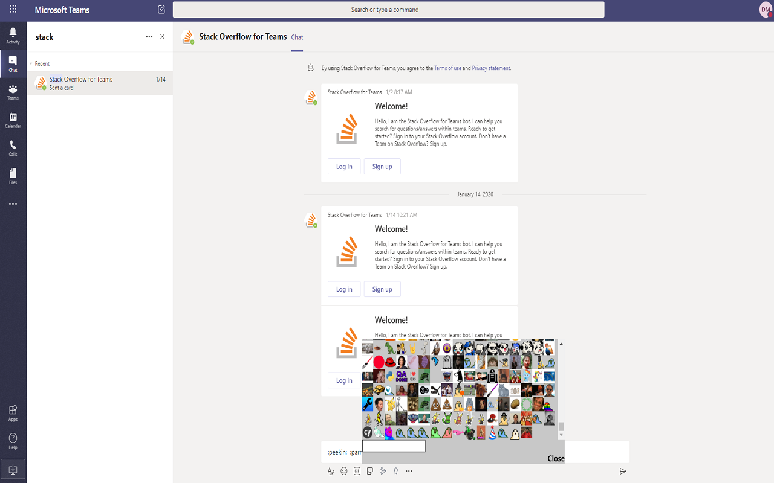The width and height of the screenshot is (774, 483).
Task: Click Log in on the 8:17 AM card
Action: click(x=344, y=167)
